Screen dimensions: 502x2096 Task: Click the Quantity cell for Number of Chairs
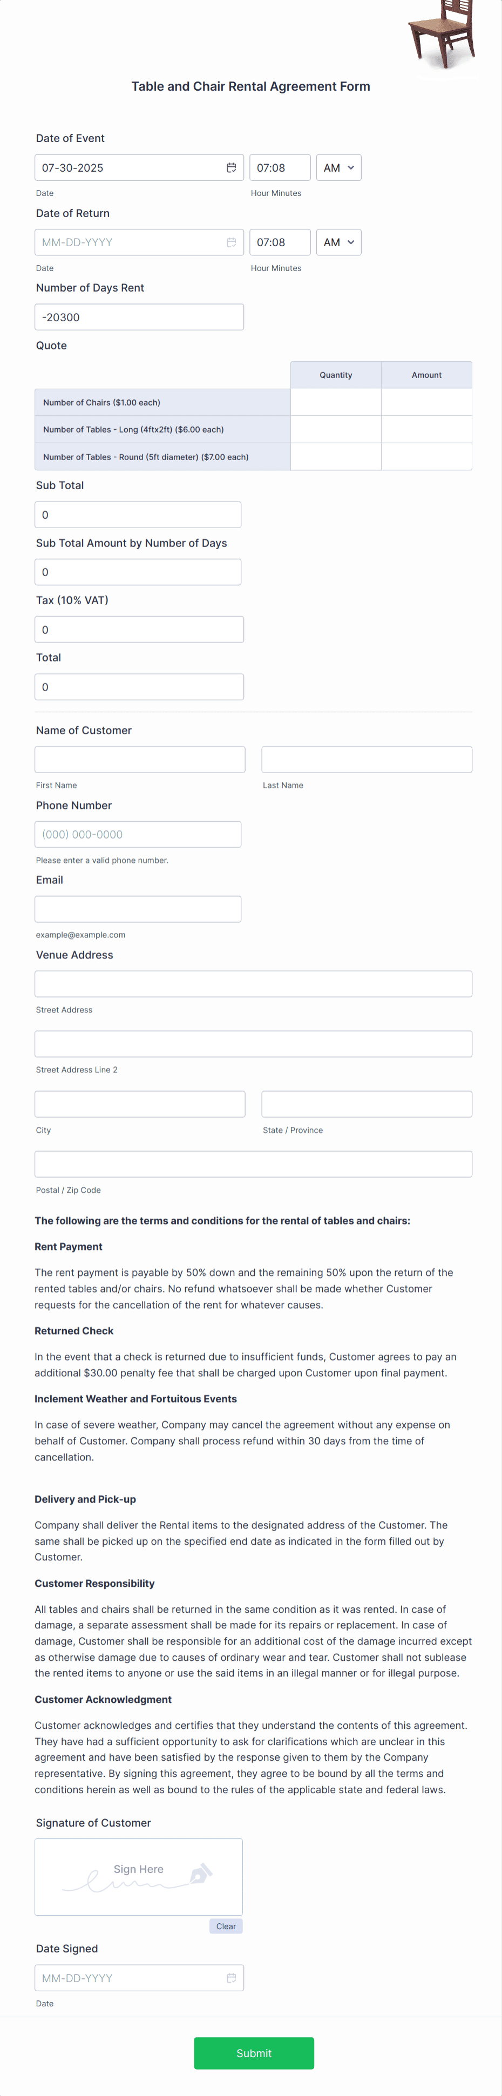(336, 401)
